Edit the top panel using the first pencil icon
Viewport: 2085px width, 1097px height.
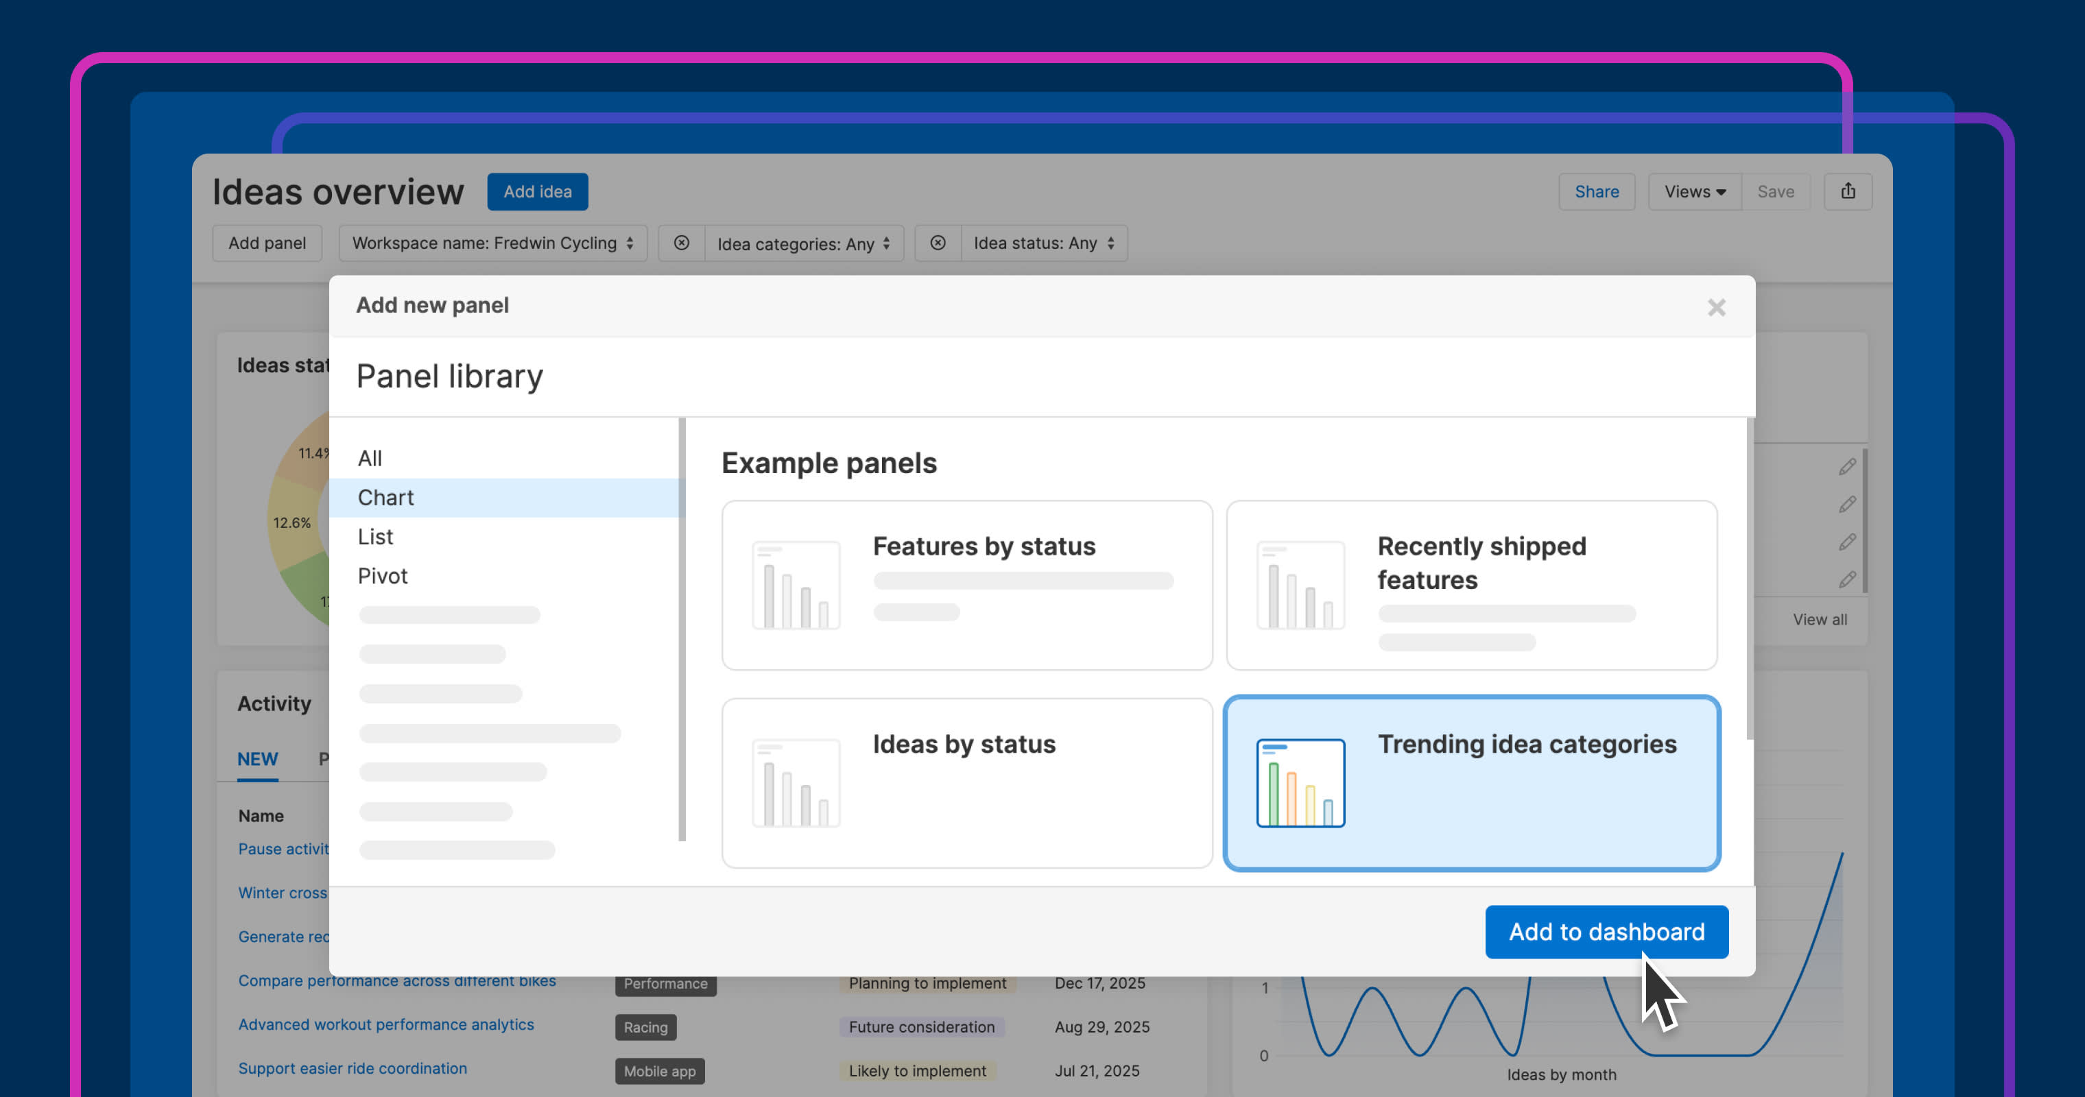tap(1848, 466)
